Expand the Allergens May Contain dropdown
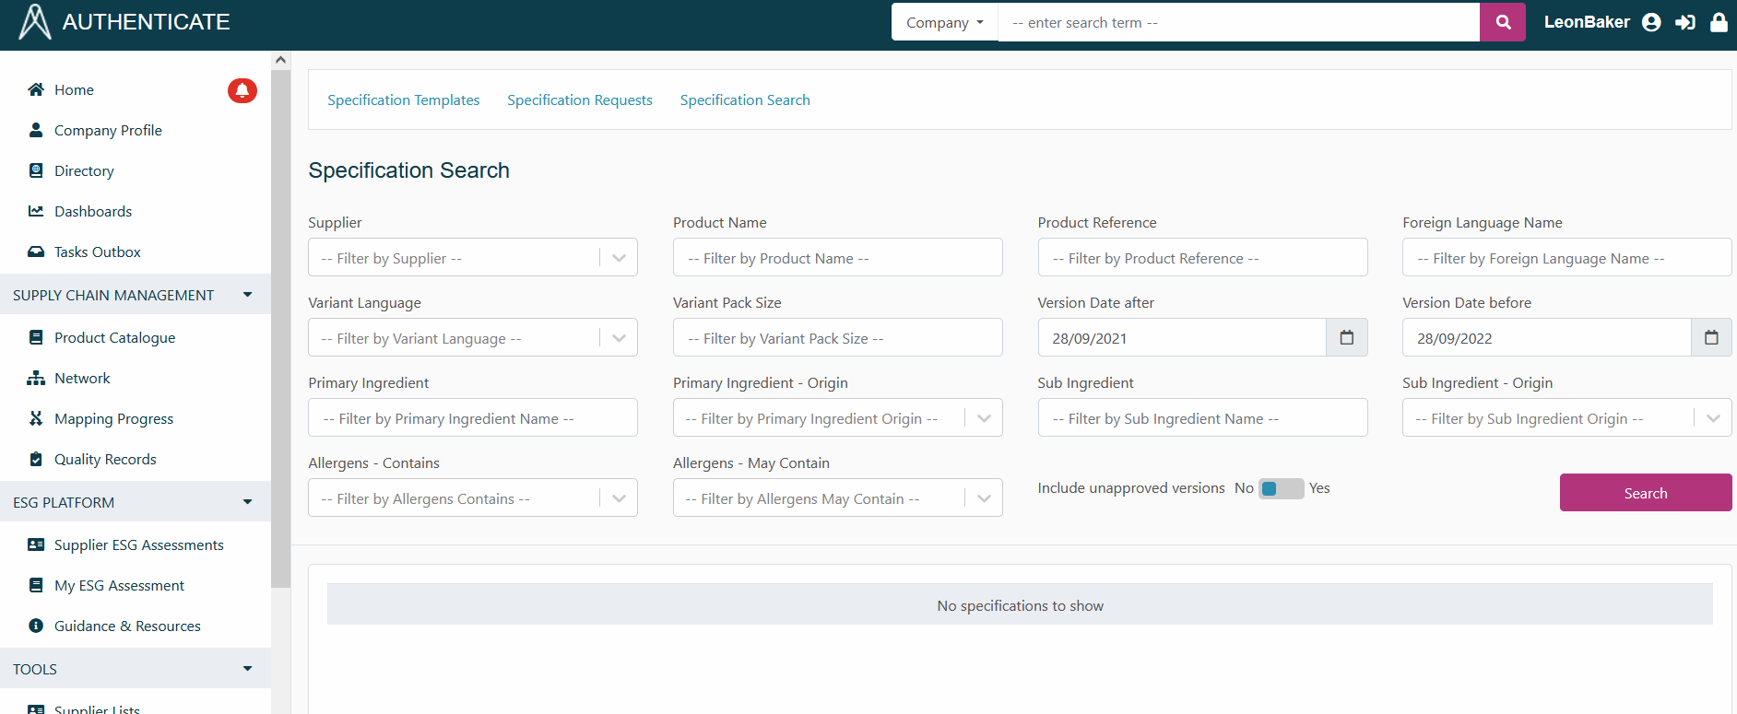The width and height of the screenshot is (1737, 714). pos(984,498)
